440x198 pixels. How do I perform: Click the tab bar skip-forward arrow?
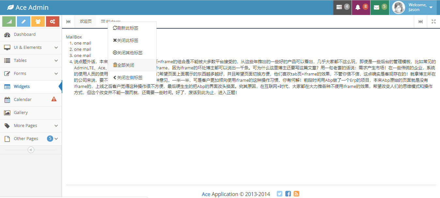pos(421,21)
